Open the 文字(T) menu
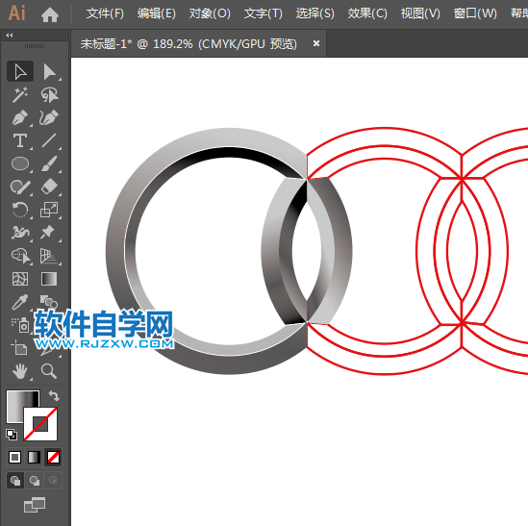528x526 pixels. tap(263, 13)
